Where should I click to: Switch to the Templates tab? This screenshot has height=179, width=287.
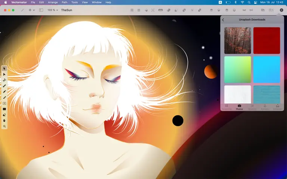click(226, 107)
